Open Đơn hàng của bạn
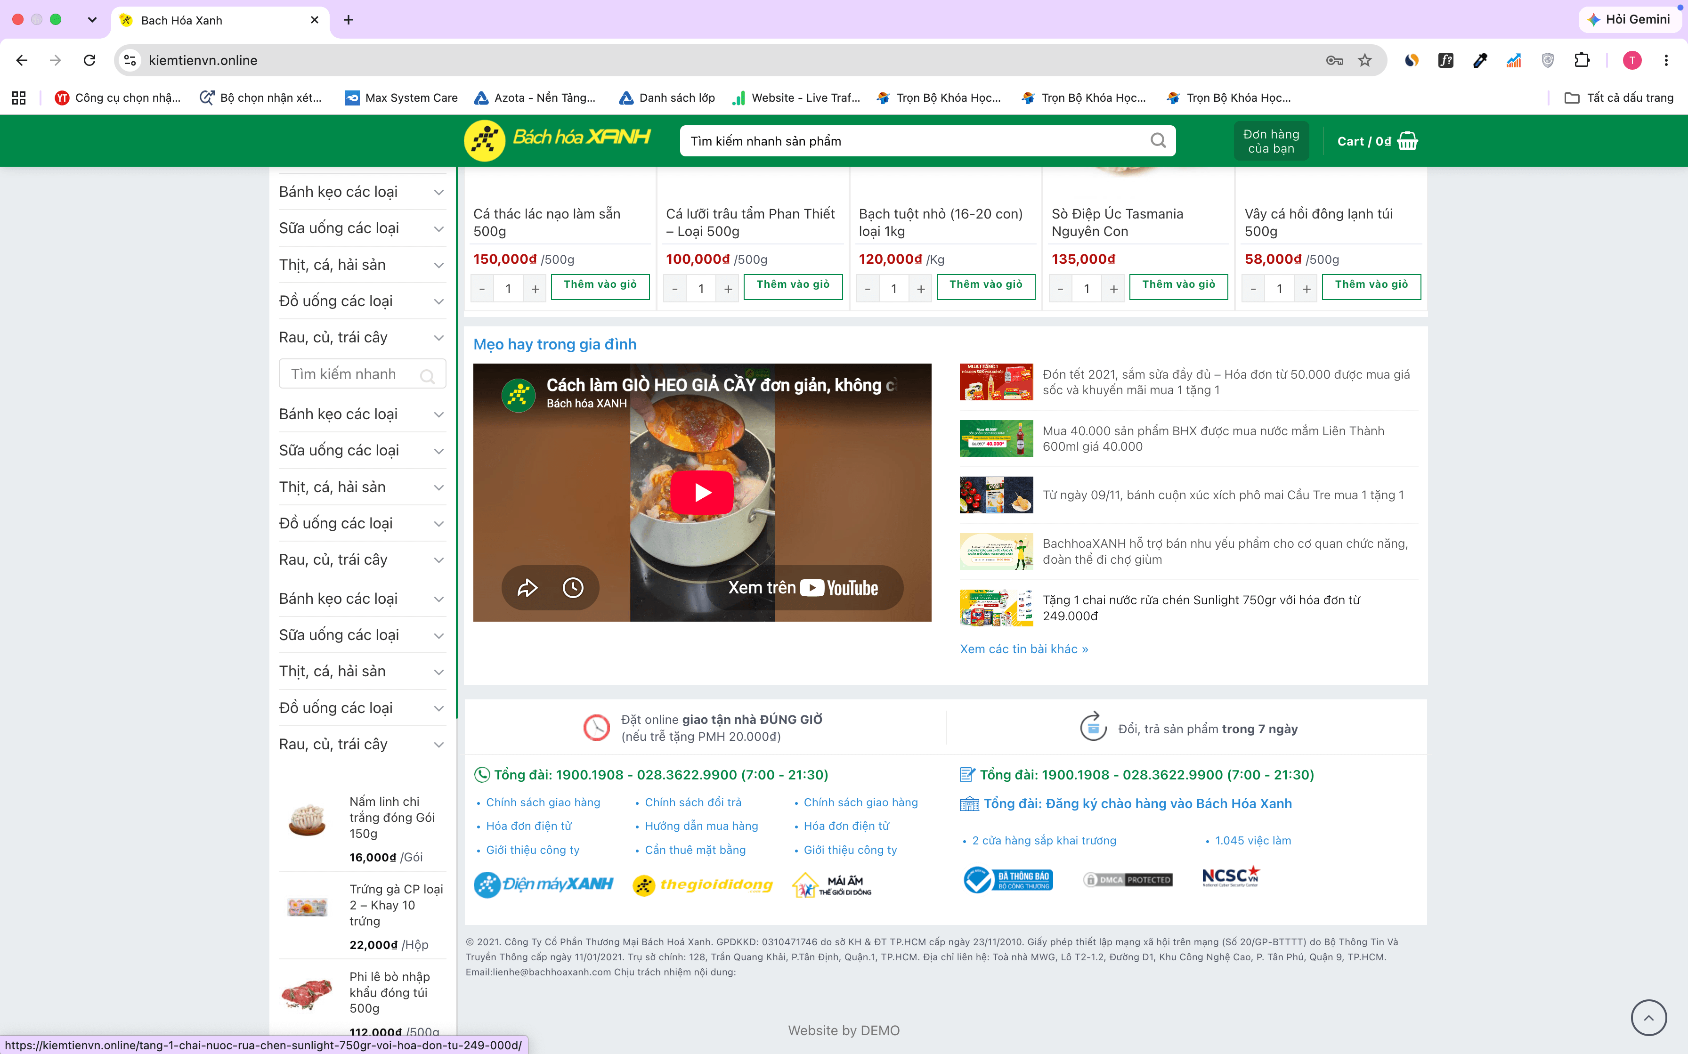 click(1271, 141)
